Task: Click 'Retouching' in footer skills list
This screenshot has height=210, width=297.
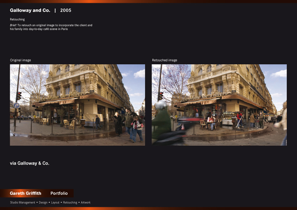Action: pos(70,203)
